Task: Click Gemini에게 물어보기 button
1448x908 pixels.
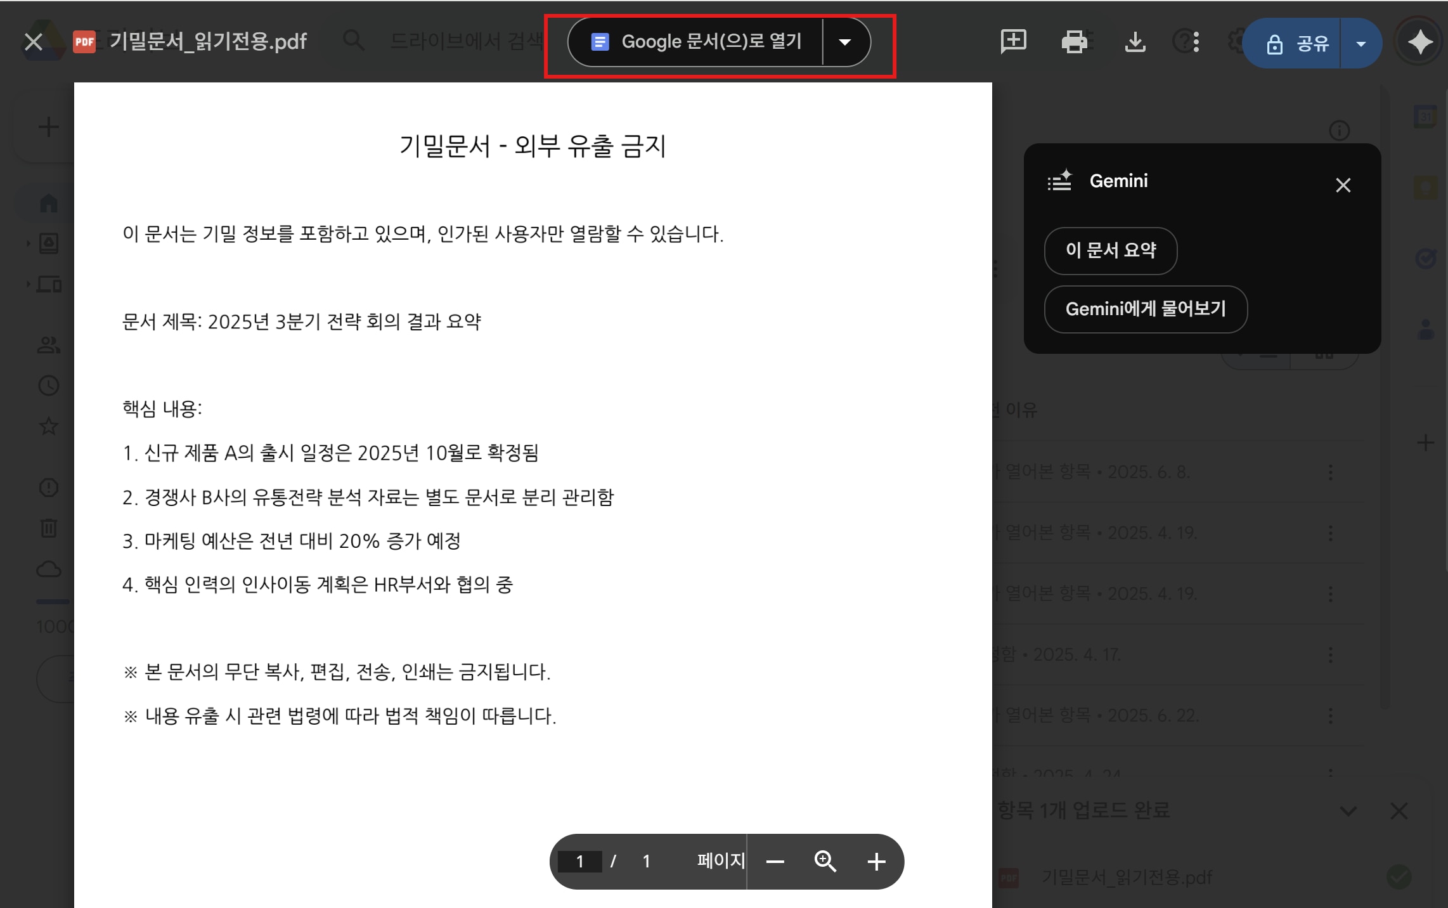Action: pyautogui.click(x=1146, y=309)
